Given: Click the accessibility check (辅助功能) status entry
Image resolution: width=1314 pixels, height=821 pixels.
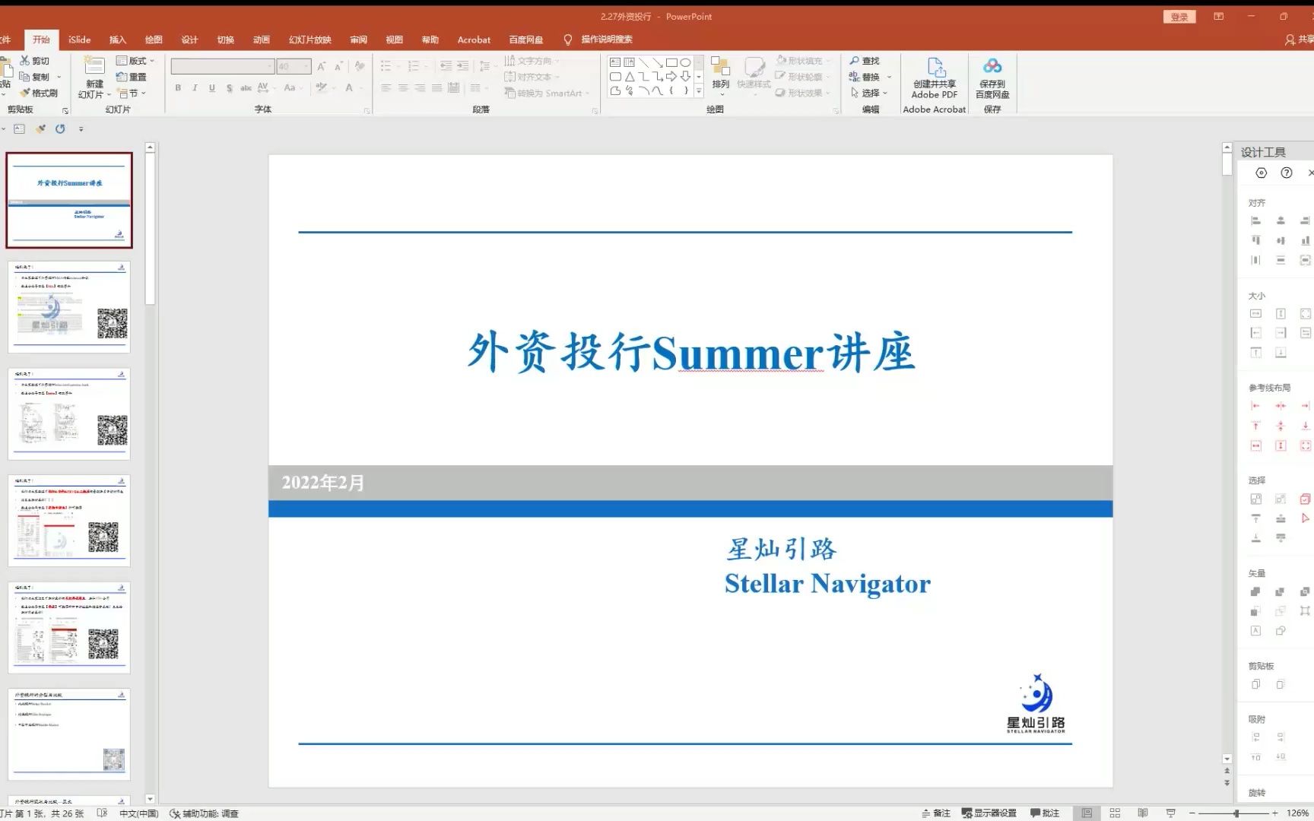Looking at the screenshot, I should pyautogui.click(x=204, y=813).
